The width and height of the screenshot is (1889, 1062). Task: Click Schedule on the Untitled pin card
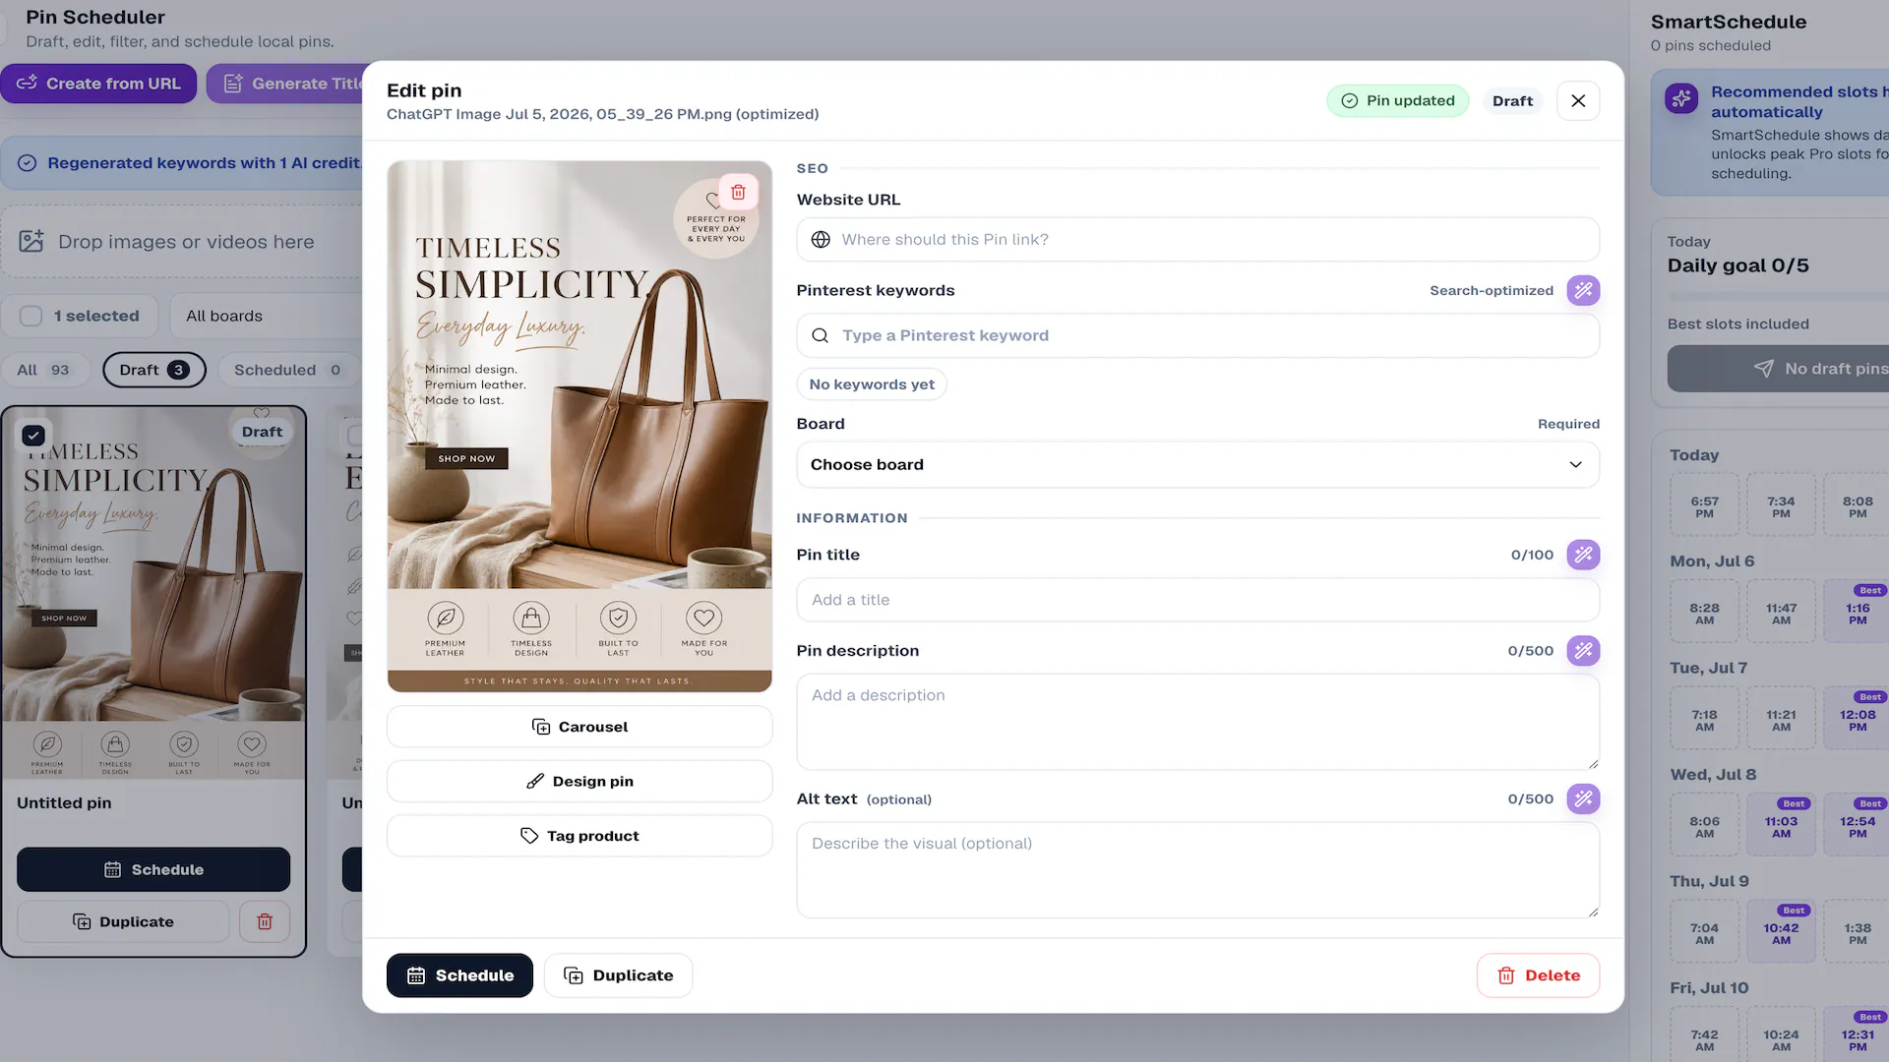pyautogui.click(x=153, y=869)
